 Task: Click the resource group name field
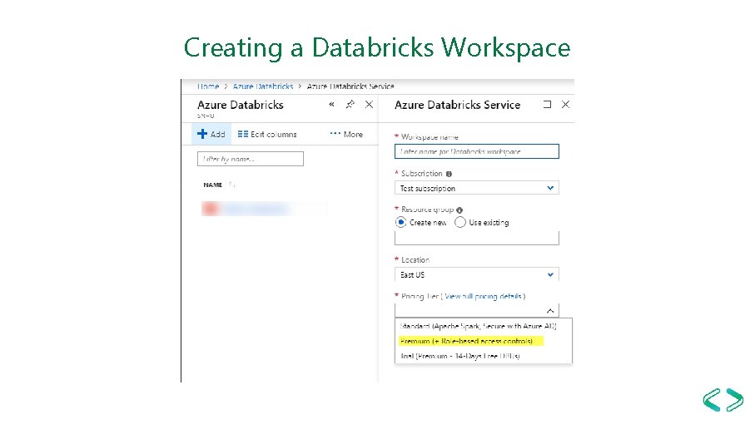[x=477, y=238]
